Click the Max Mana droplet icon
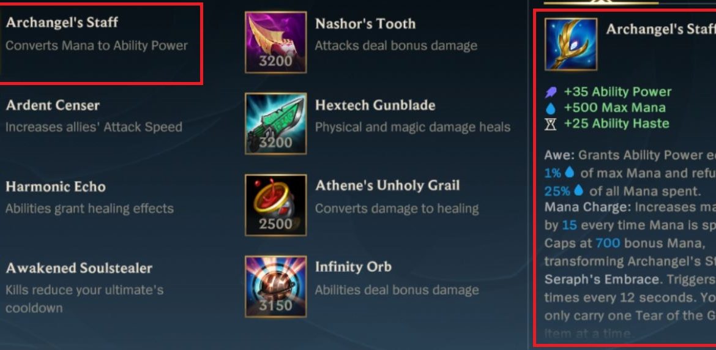The width and height of the screenshot is (716, 350). click(x=551, y=108)
